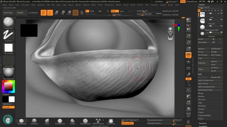Open the FreeHand stroke selector
The height and width of the screenshot is (127, 227).
click(x=9, y=36)
